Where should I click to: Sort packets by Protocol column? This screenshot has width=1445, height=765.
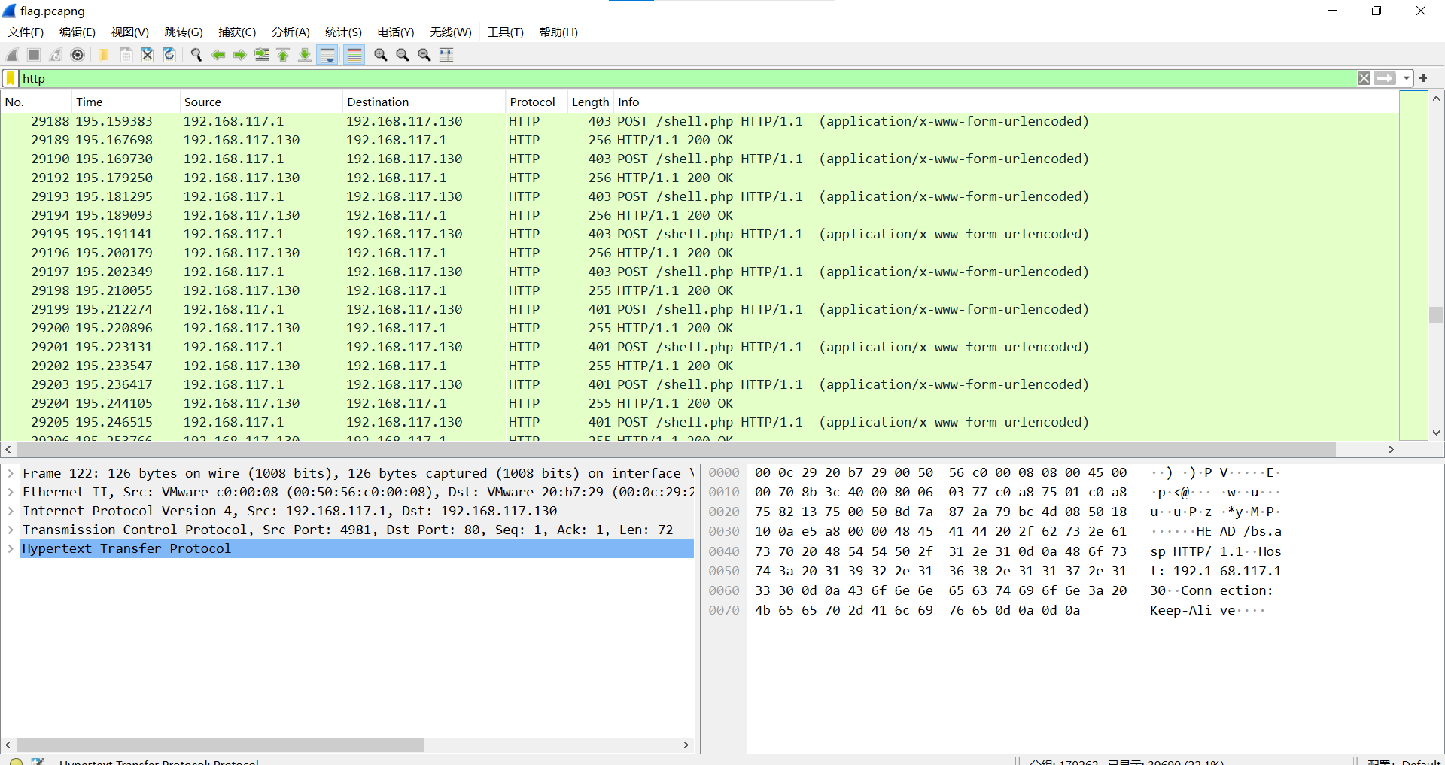click(x=537, y=102)
